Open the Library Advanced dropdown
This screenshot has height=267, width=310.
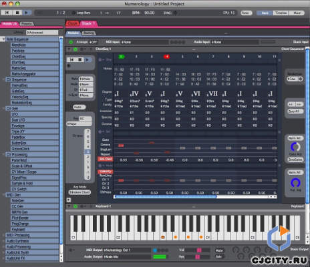coord(42,33)
